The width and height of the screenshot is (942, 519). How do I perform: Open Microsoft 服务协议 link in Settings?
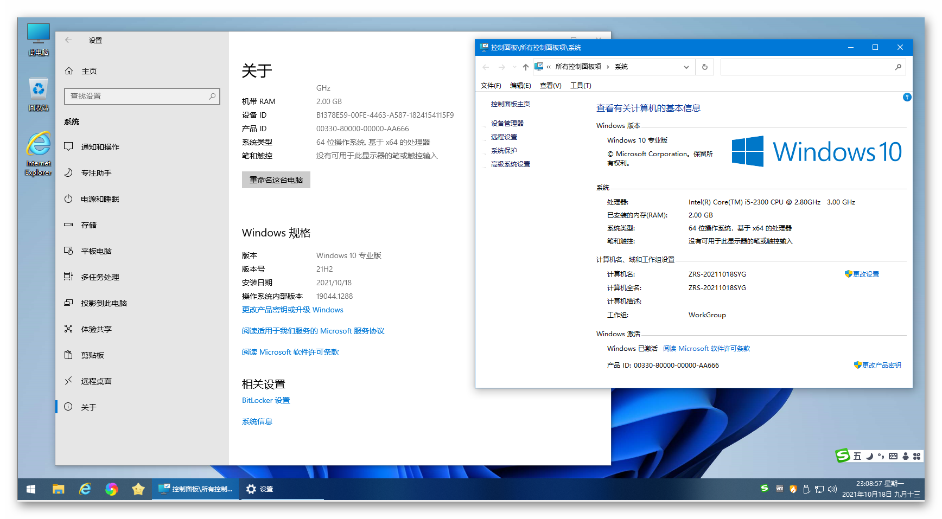pyautogui.click(x=313, y=331)
